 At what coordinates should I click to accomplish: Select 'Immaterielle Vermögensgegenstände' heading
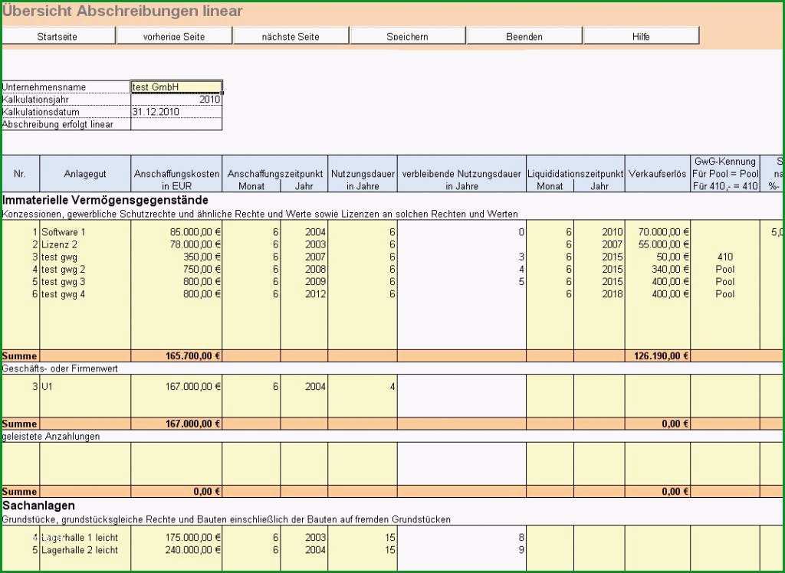(x=105, y=200)
